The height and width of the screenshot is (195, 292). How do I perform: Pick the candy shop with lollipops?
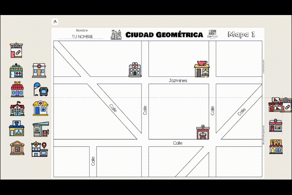click(16, 71)
